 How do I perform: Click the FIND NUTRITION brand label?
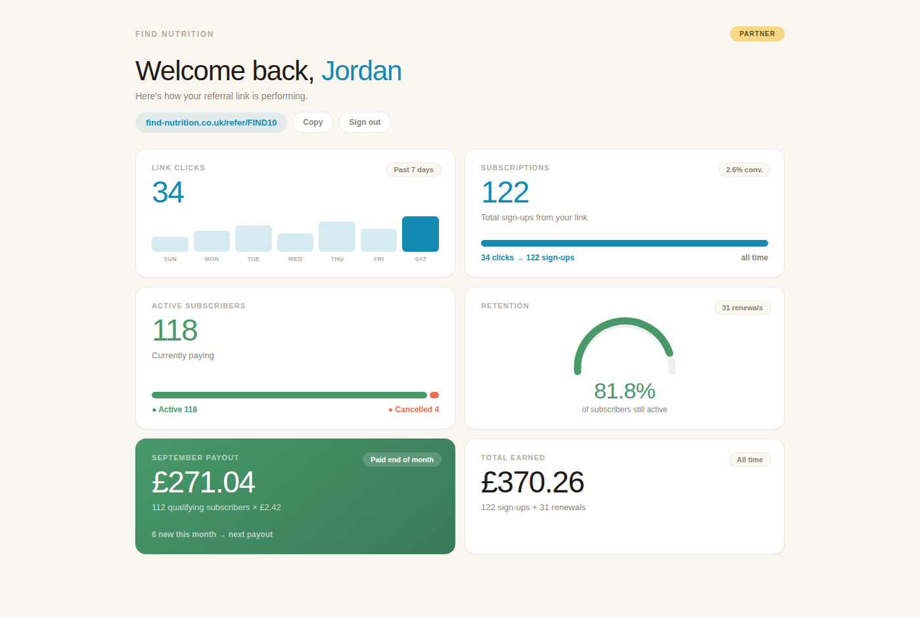(175, 34)
